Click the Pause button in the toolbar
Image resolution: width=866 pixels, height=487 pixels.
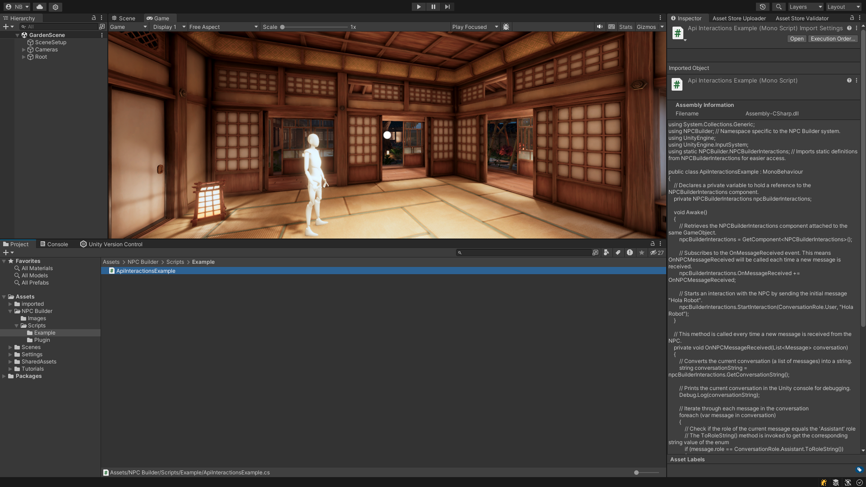tap(433, 7)
